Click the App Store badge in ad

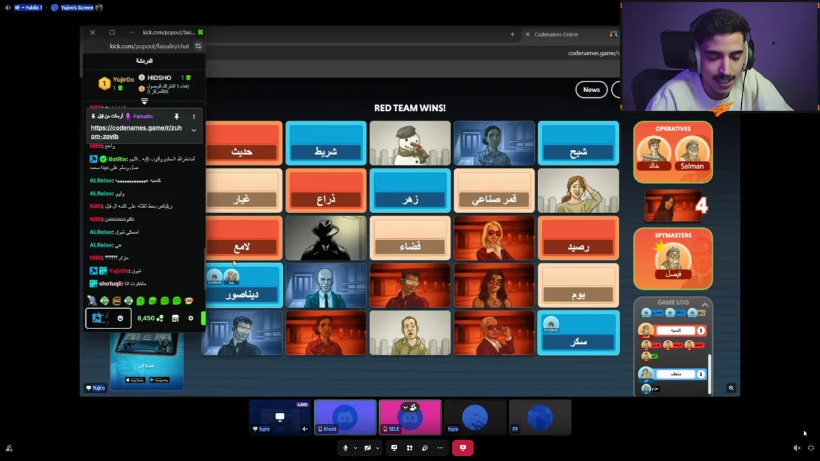[135, 380]
